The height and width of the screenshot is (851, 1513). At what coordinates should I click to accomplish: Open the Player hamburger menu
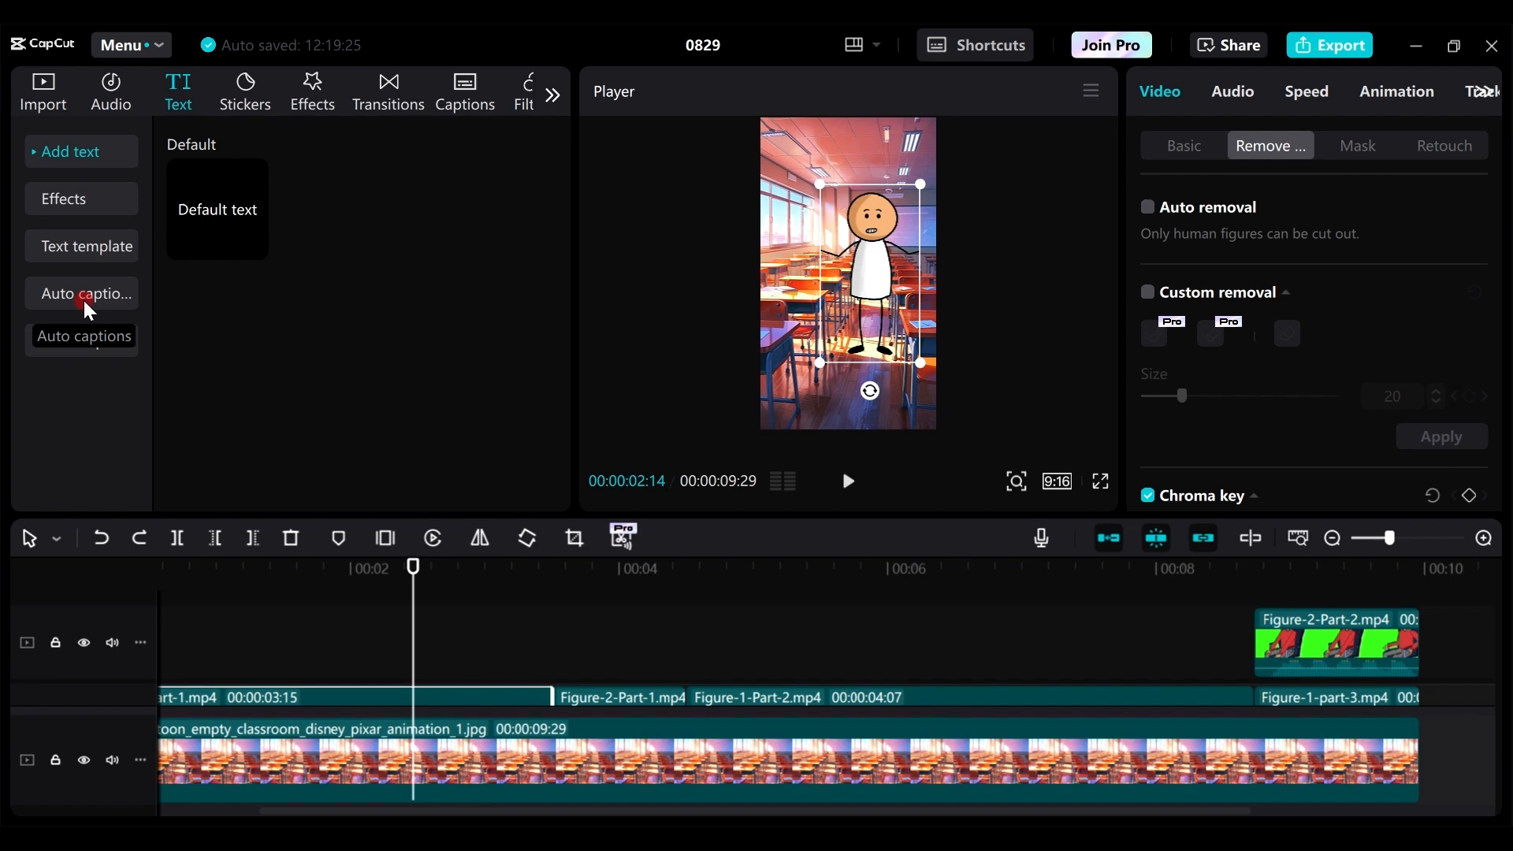1091,91
